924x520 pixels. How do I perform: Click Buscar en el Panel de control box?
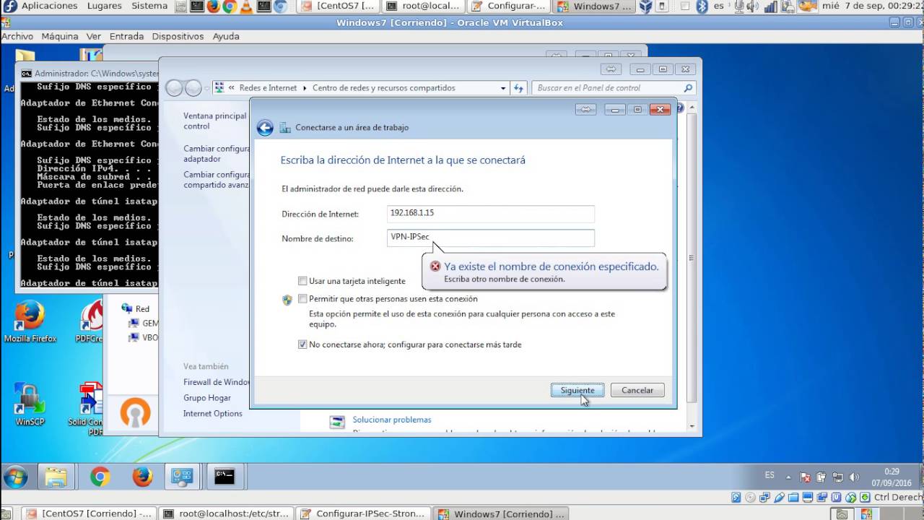(614, 88)
